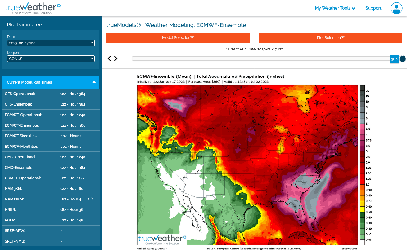
Task: Step forward with the next-frame right arrow
Action: click(x=116, y=59)
